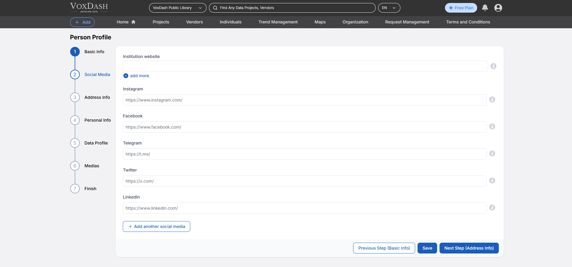Click Add another social media
The height and width of the screenshot is (267, 572).
tap(157, 226)
